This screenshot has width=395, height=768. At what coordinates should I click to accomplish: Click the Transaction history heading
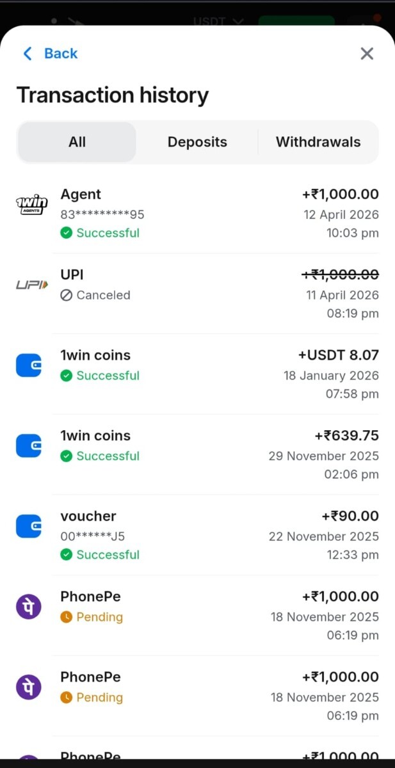(x=113, y=95)
